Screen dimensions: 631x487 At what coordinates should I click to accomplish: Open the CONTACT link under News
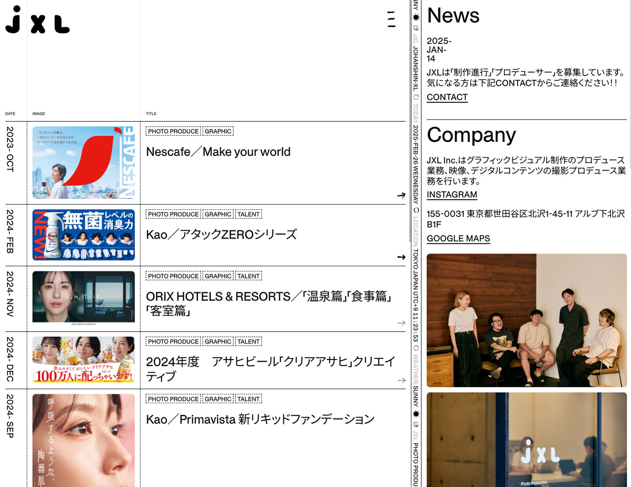tap(447, 97)
